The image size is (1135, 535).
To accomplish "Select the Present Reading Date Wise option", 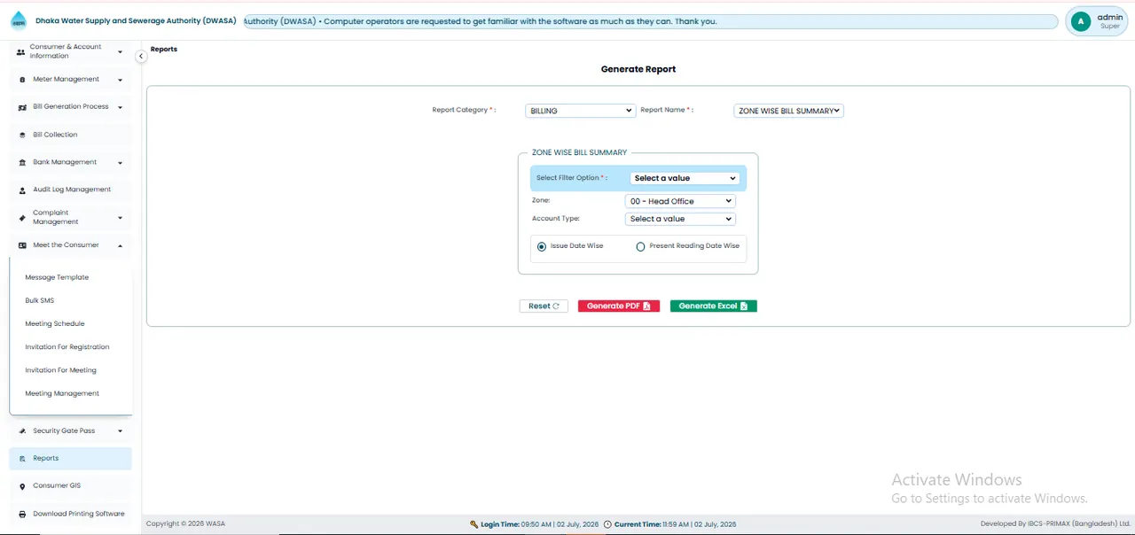I will pos(640,246).
